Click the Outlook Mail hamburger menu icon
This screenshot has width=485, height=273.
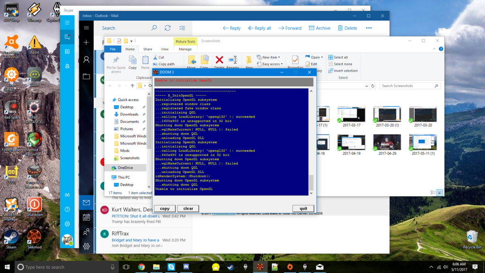tap(86, 28)
